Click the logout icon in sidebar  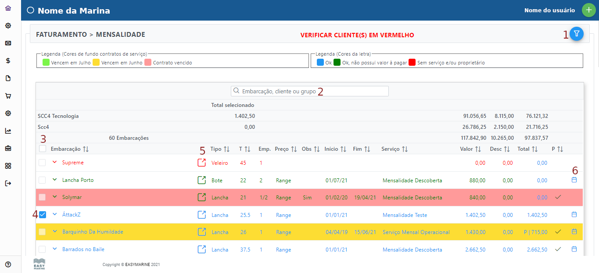pos(8,183)
